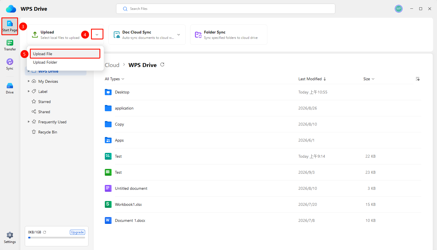The height and width of the screenshot is (250, 437).
Task: Open the Desktop folder icon
Action: 108,92
